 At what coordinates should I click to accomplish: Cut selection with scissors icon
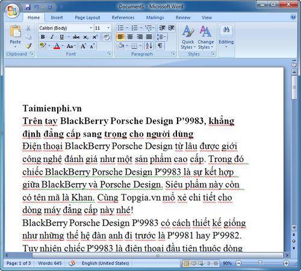[x=28, y=28]
